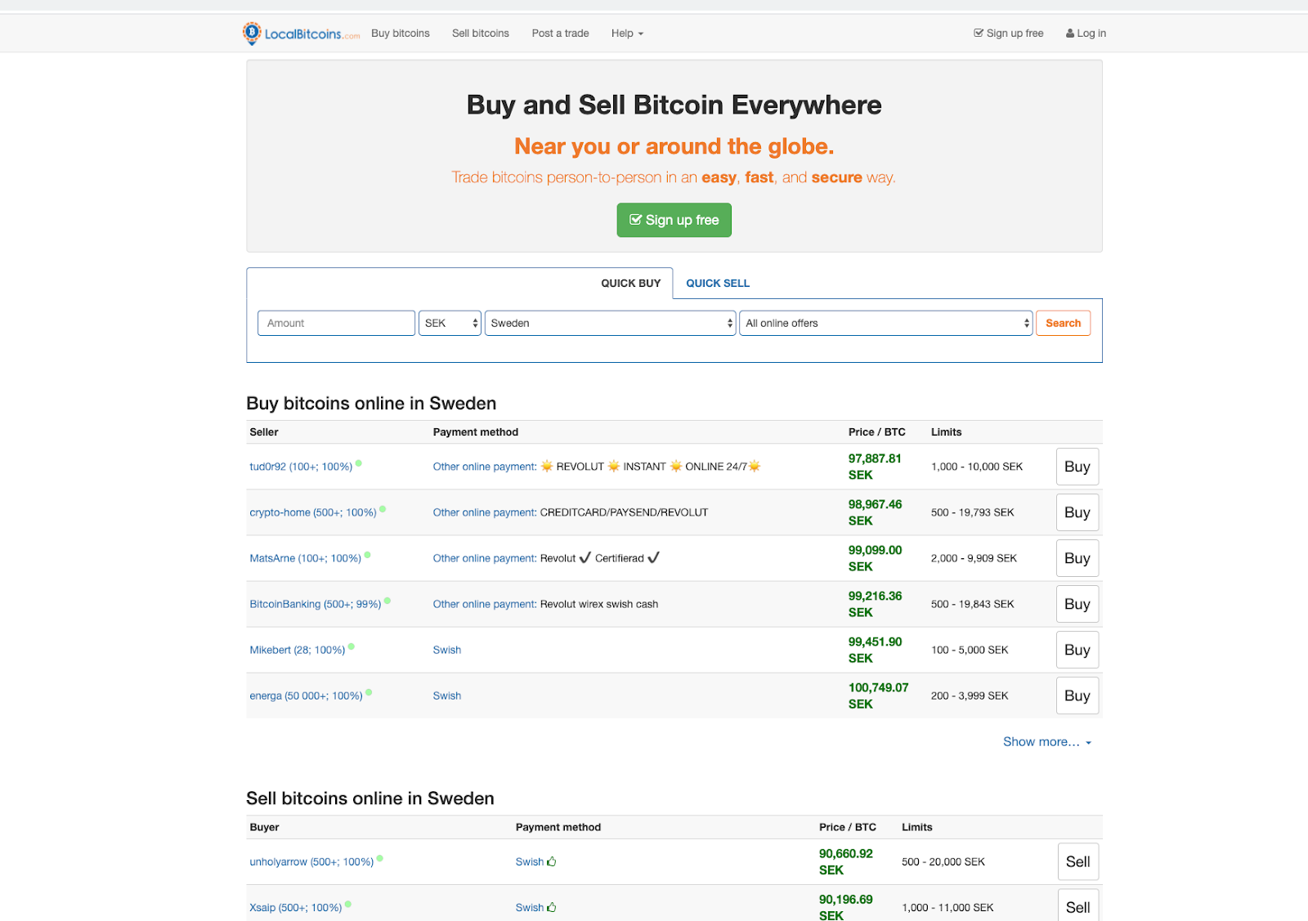Open Xsaip buyer profile

coord(296,907)
